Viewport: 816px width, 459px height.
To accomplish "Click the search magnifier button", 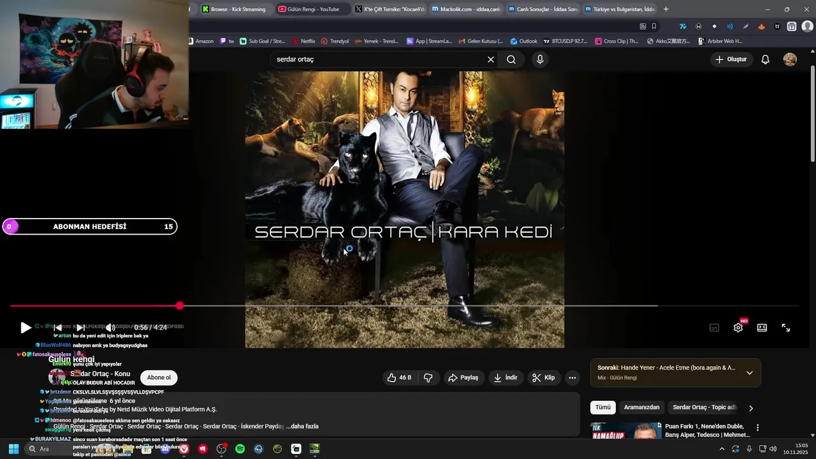I will pos(511,59).
